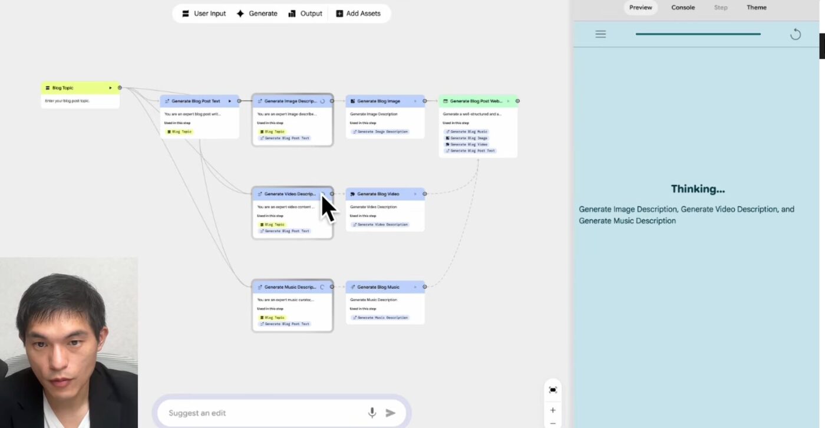The width and height of the screenshot is (825, 428).
Task: Click the progress bar in the preview panel
Action: tap(698, 34)
